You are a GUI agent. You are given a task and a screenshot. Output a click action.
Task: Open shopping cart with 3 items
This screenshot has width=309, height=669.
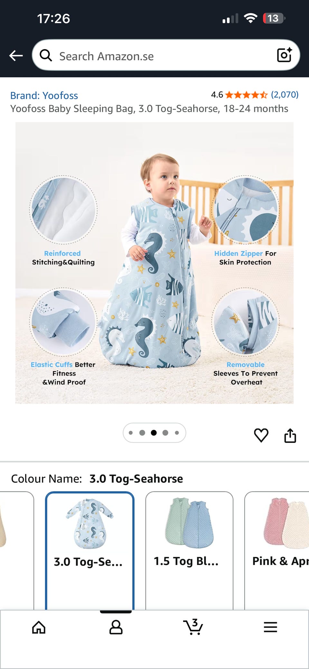click(193, 626)
